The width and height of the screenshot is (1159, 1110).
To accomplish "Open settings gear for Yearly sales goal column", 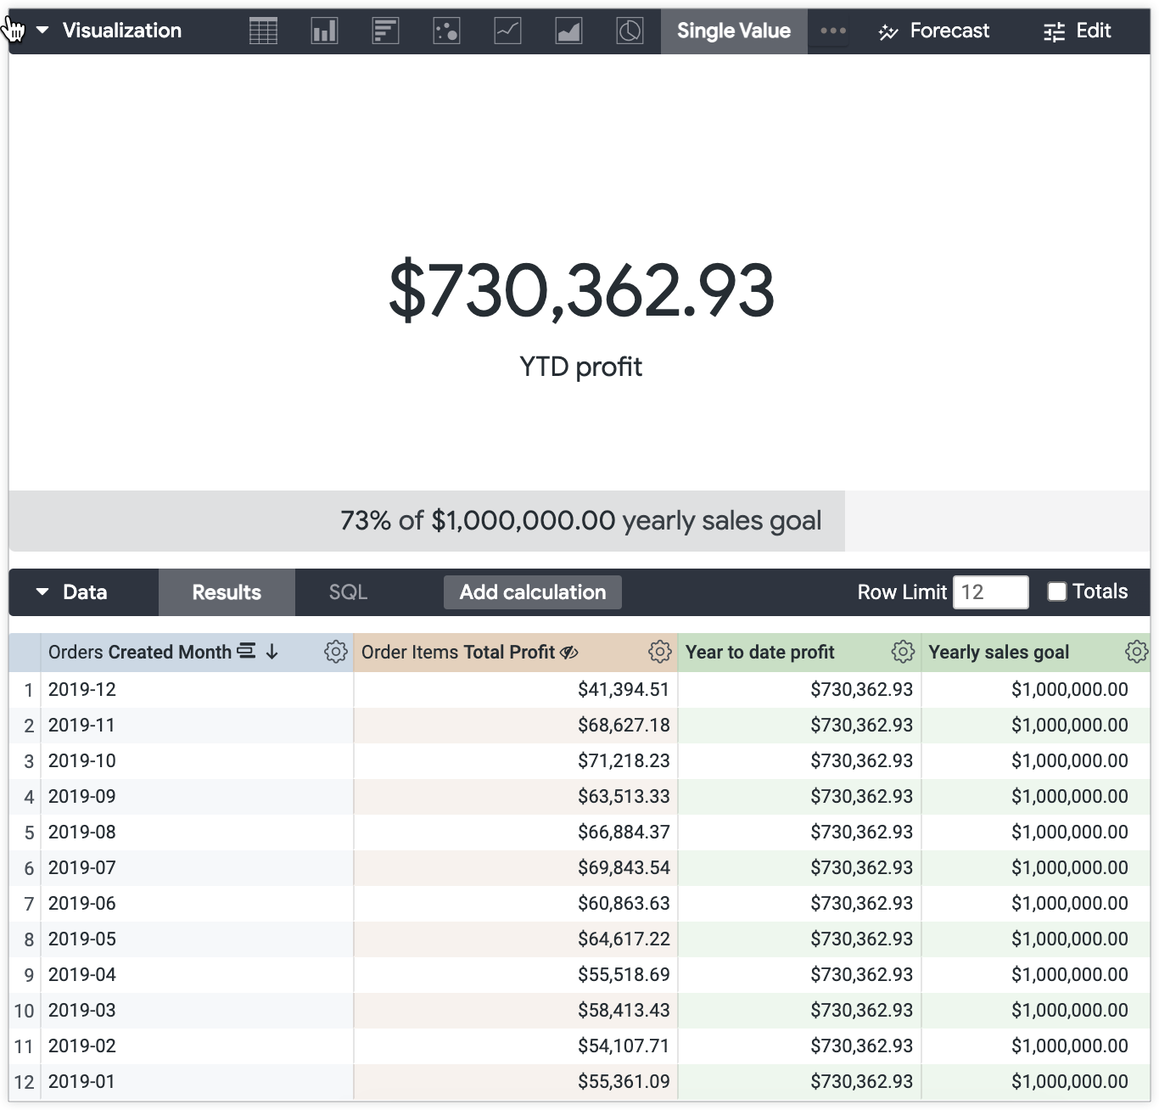I will (1137, 652).
